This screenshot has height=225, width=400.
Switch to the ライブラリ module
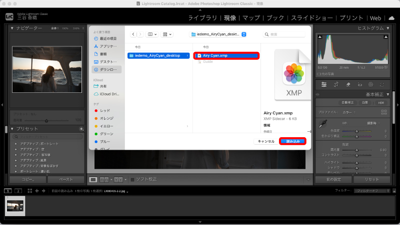[x=202, y=18]
